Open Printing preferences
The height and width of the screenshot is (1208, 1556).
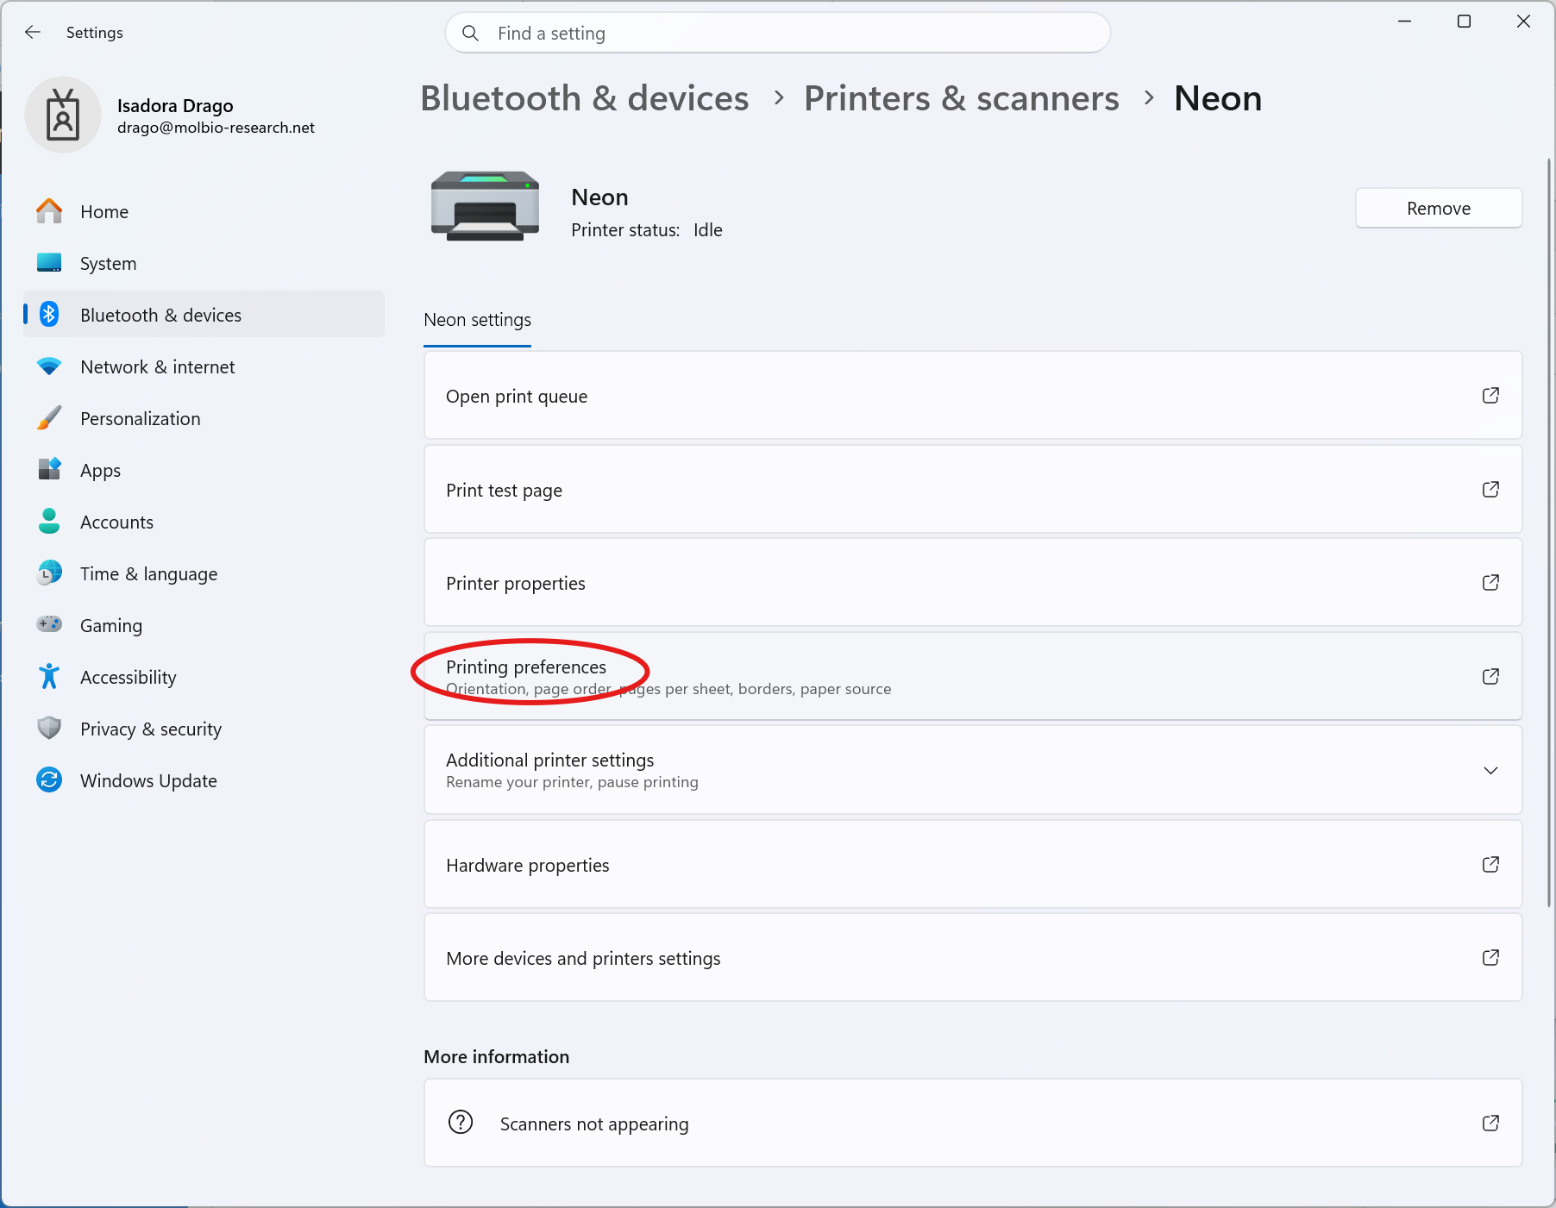tap(973, 677)
